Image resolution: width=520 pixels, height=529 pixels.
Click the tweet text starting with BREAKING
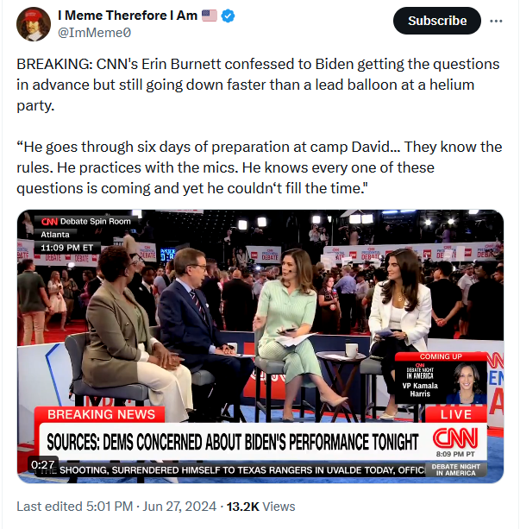[258, 85]
